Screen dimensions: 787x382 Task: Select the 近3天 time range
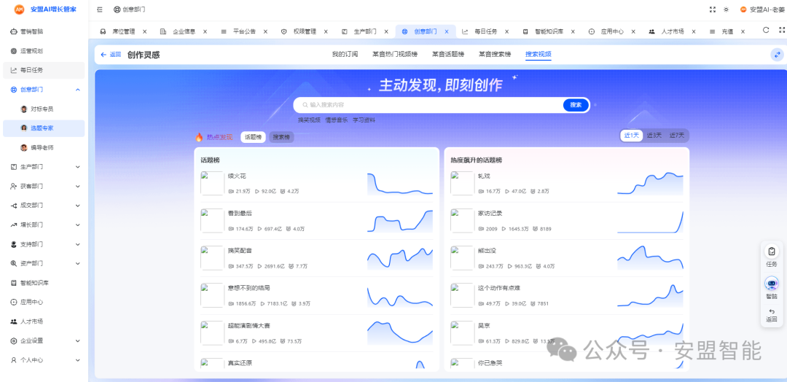pos(654,136)
